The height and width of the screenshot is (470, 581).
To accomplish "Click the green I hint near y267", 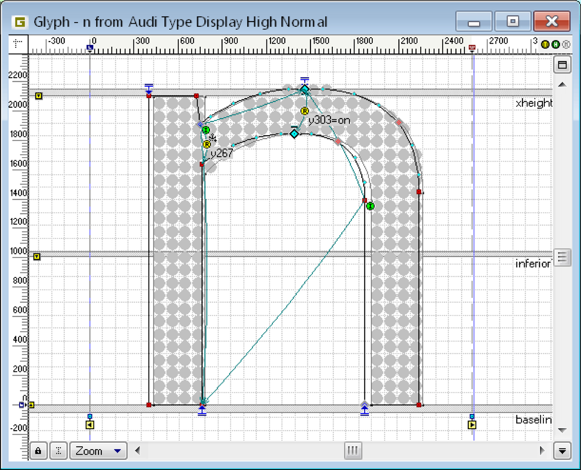I will (x=206, y=130).
